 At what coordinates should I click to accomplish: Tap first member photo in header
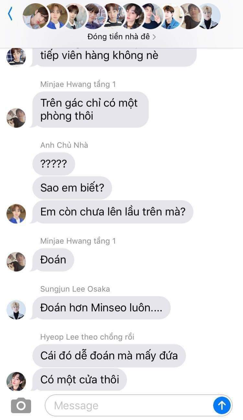36,16
